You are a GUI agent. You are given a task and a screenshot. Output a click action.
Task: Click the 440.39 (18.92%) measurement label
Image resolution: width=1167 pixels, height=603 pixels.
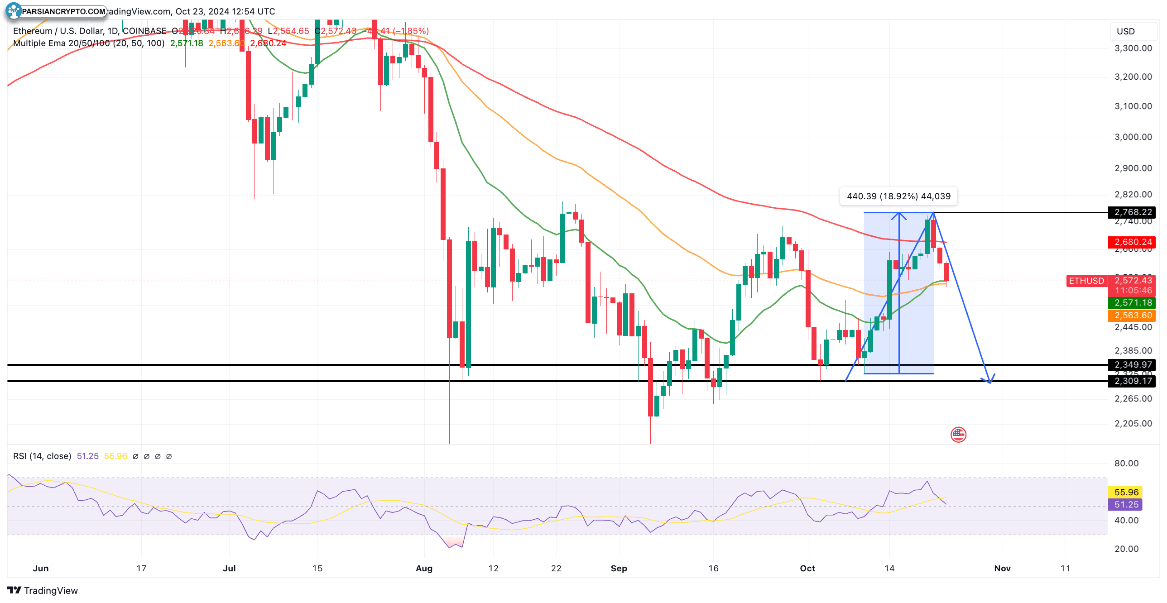click(898, 196)
